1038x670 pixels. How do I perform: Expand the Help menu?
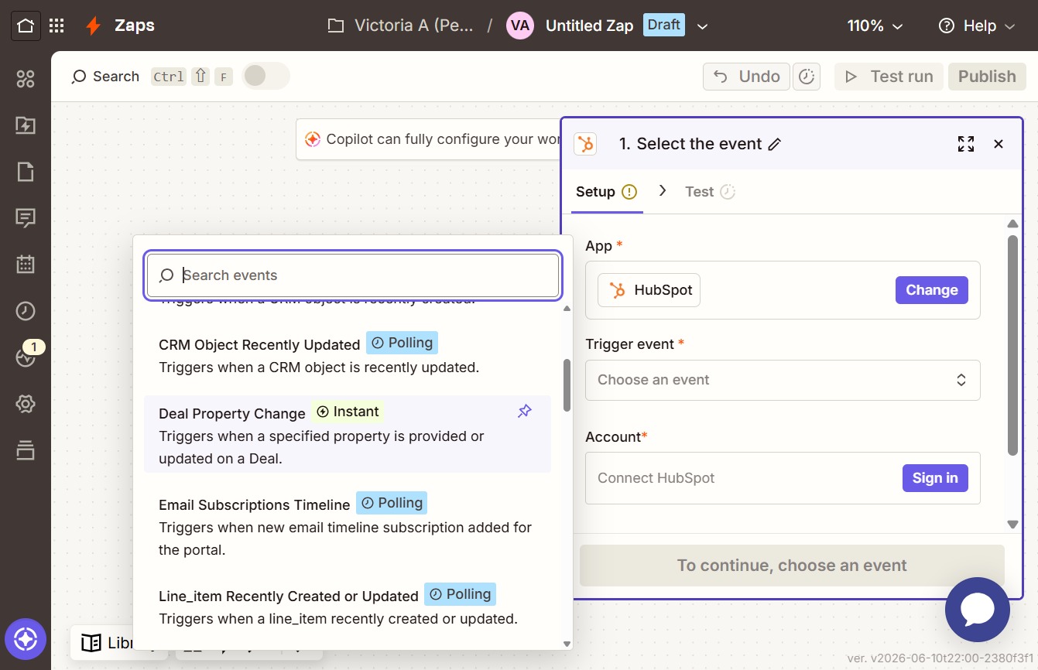coord(976,26)
